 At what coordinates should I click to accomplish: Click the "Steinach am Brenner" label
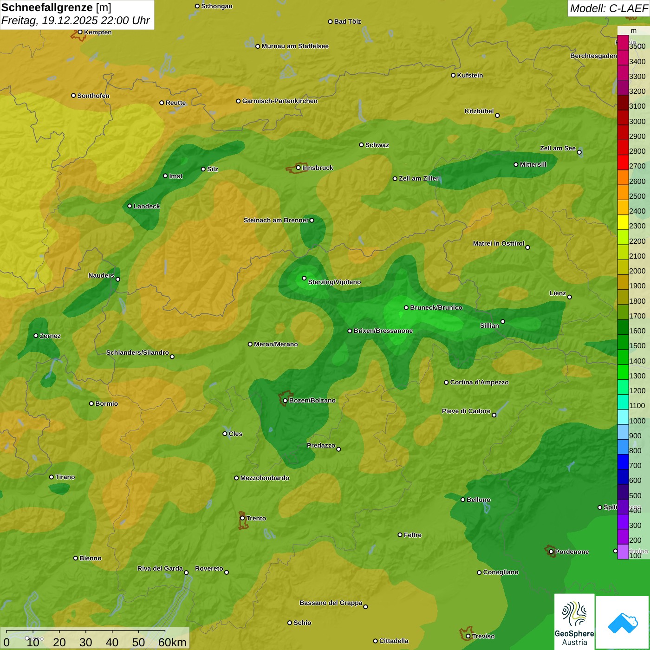tap(276, 220)
